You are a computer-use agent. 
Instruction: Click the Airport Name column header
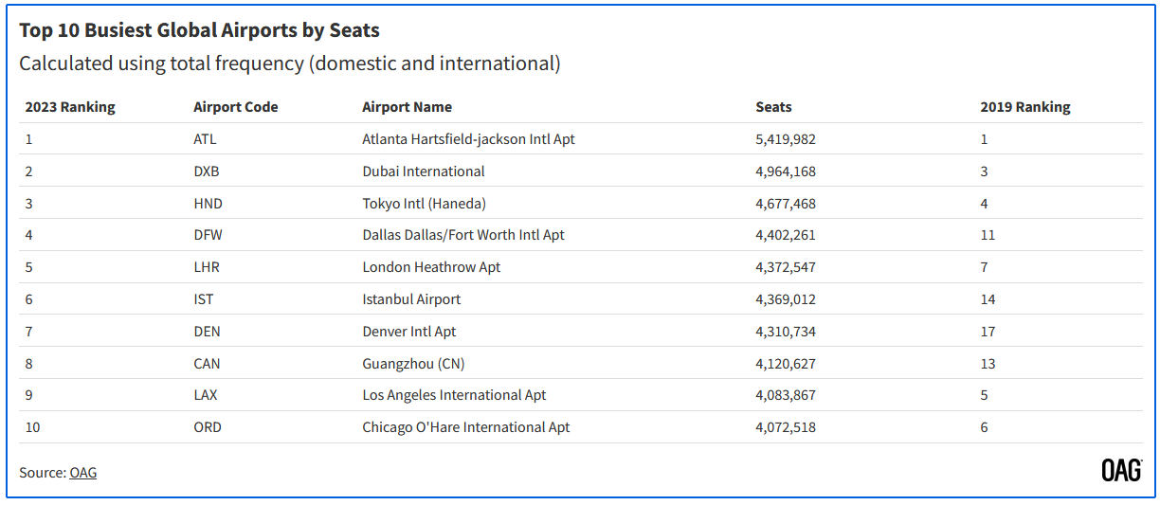click(407, 107)
